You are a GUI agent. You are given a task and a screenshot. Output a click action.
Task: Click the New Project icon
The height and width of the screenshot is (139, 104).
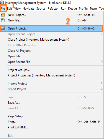3,15
